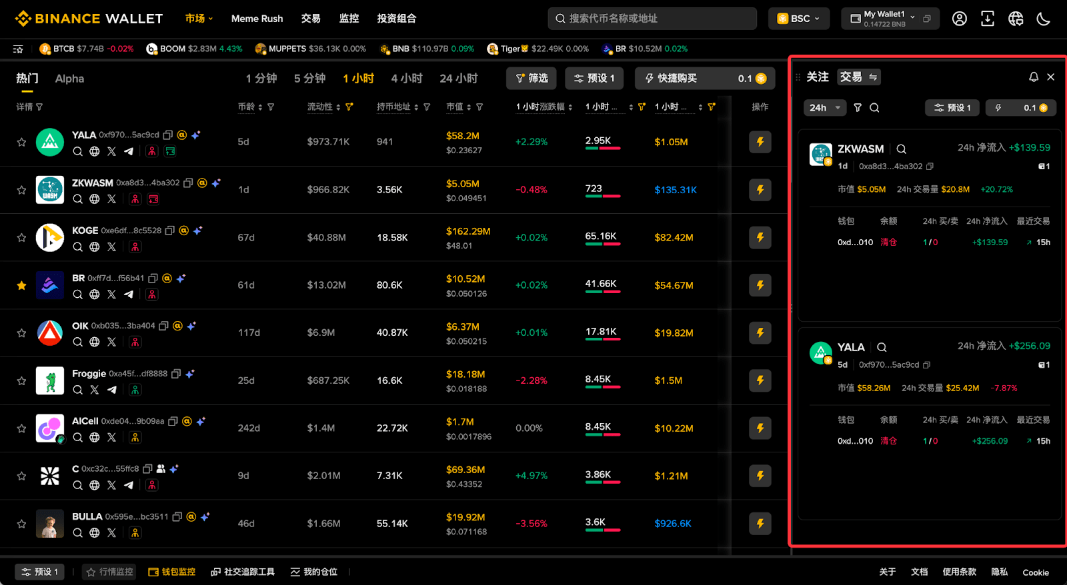Click search icon next to ZKWASM card
This screenshot has width=1067, height=585.
click(x=902, y=149)
